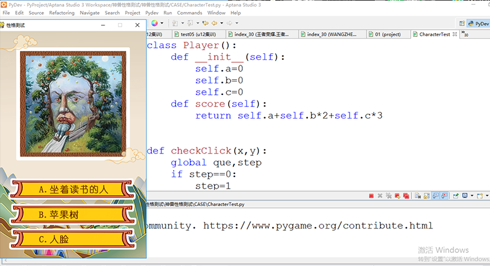Choose answer A. 坐着读书的人

tap(73, 189)
